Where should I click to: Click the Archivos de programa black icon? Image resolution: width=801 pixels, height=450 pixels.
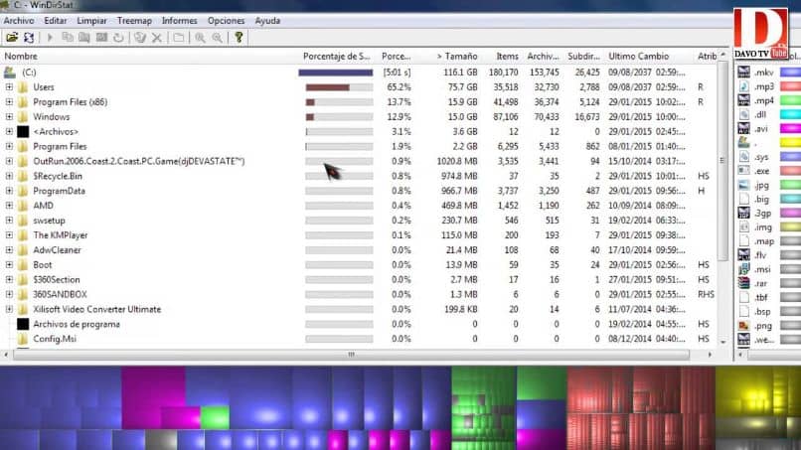(23, 325)
